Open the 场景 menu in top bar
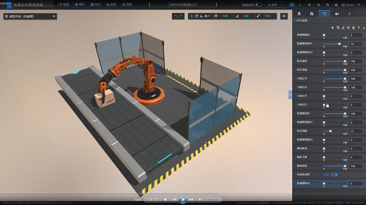The image size is (366, 205). (x=64, y=4)
